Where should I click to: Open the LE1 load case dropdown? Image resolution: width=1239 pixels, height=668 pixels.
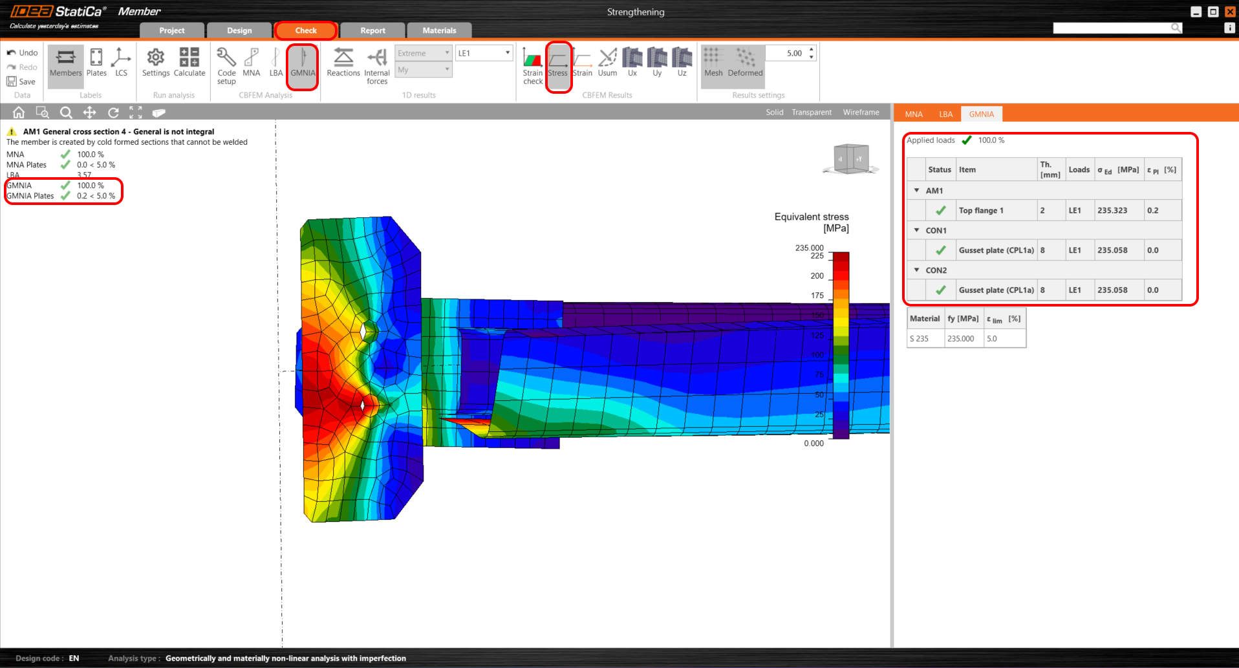(484, 53)
